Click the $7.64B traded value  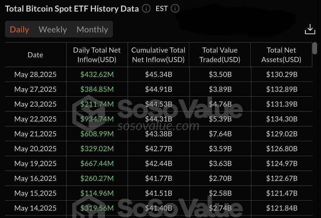220,134
